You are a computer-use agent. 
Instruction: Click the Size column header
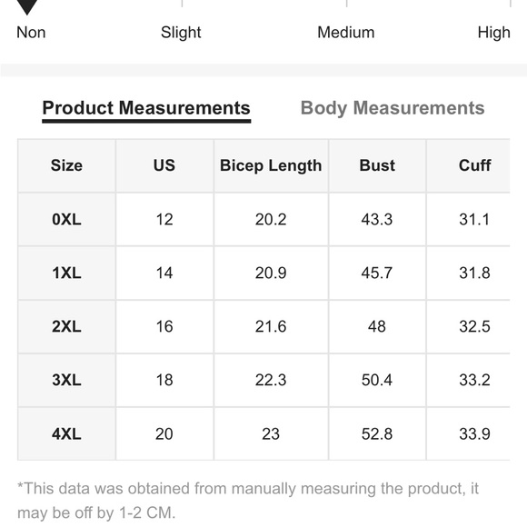point(66,165)
